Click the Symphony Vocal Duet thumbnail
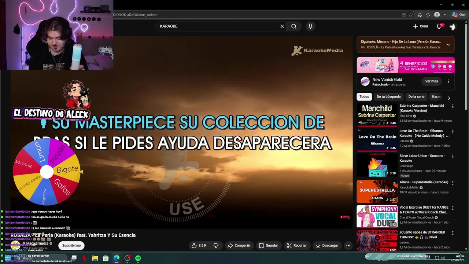The width and height of the screenshot is (469, 264). click(x=377, y=216)
